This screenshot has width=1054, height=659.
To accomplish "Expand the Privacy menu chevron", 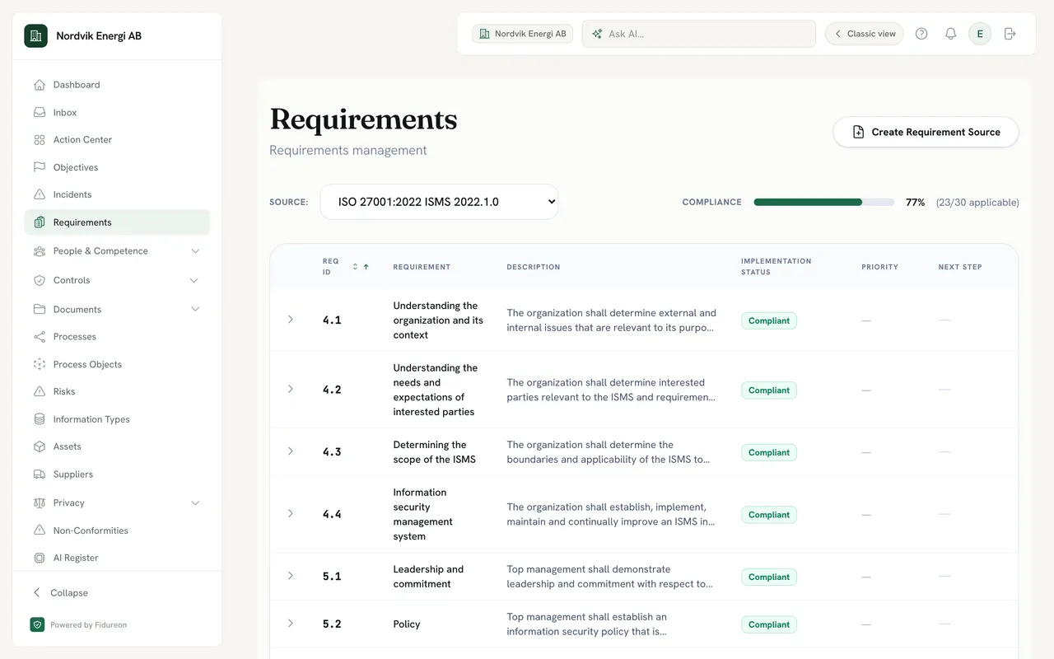I will [195, 502].
